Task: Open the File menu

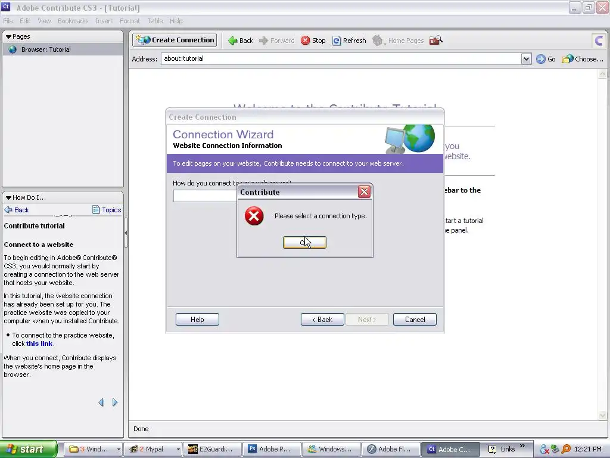Action: 8,21
